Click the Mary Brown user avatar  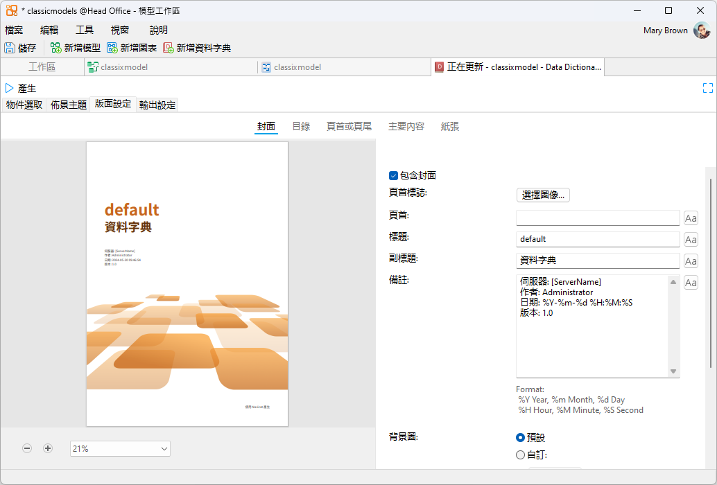(702, 30)
